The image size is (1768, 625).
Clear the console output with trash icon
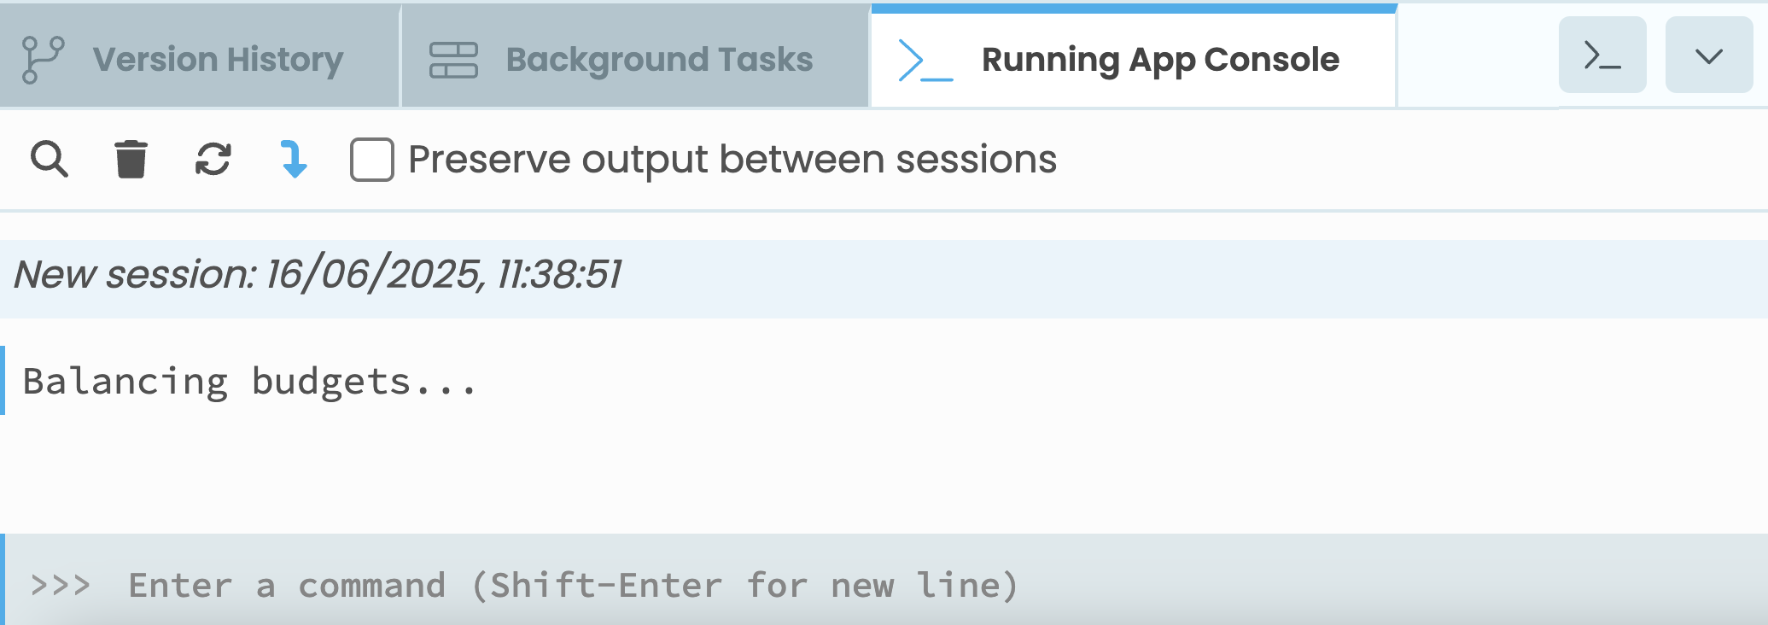130,160
